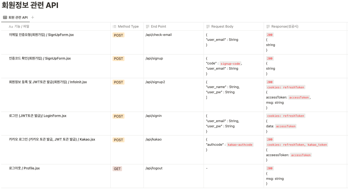Click the text icon on the End Point header
Image resolution: width=348 pixels, height=189 pixels.
tap(147, 26)
